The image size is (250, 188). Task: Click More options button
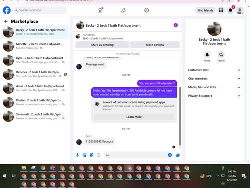[155, 45]
